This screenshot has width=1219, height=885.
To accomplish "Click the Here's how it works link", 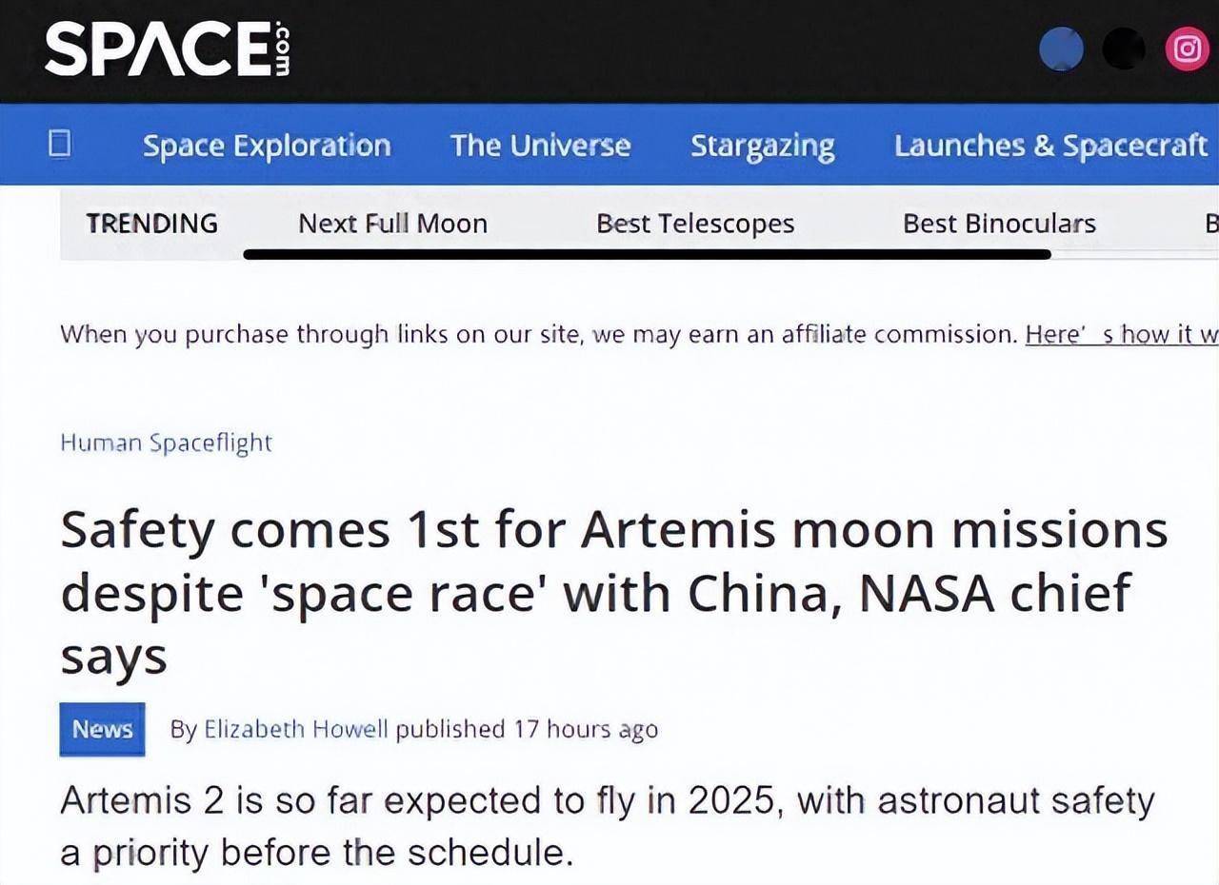I will click(1120, 334).
